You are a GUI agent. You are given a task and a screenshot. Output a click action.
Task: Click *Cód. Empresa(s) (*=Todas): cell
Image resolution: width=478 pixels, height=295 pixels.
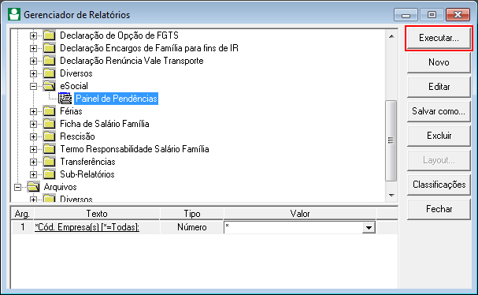[97, 227]
